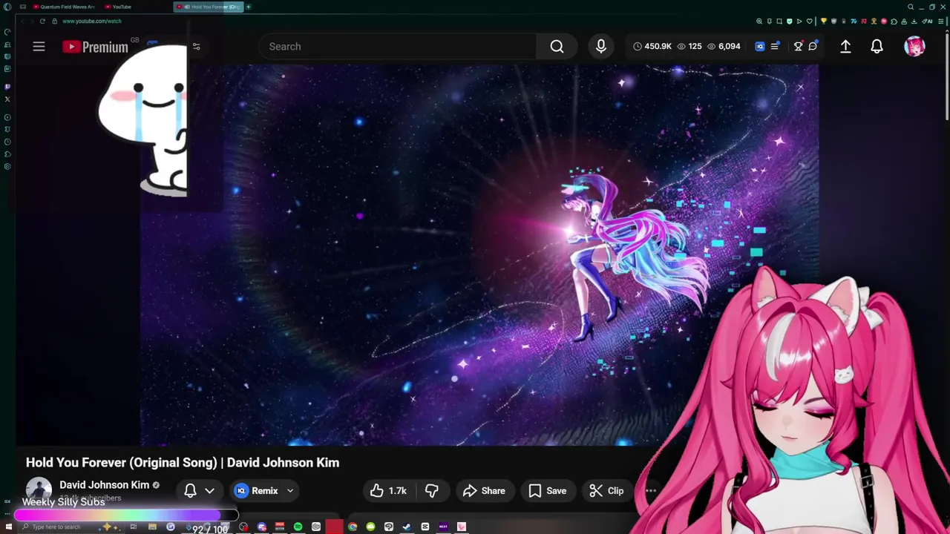Screen dimensions: 950x534
Task: Open the filter sliders icon beside logo
Action: click(196, 46)
